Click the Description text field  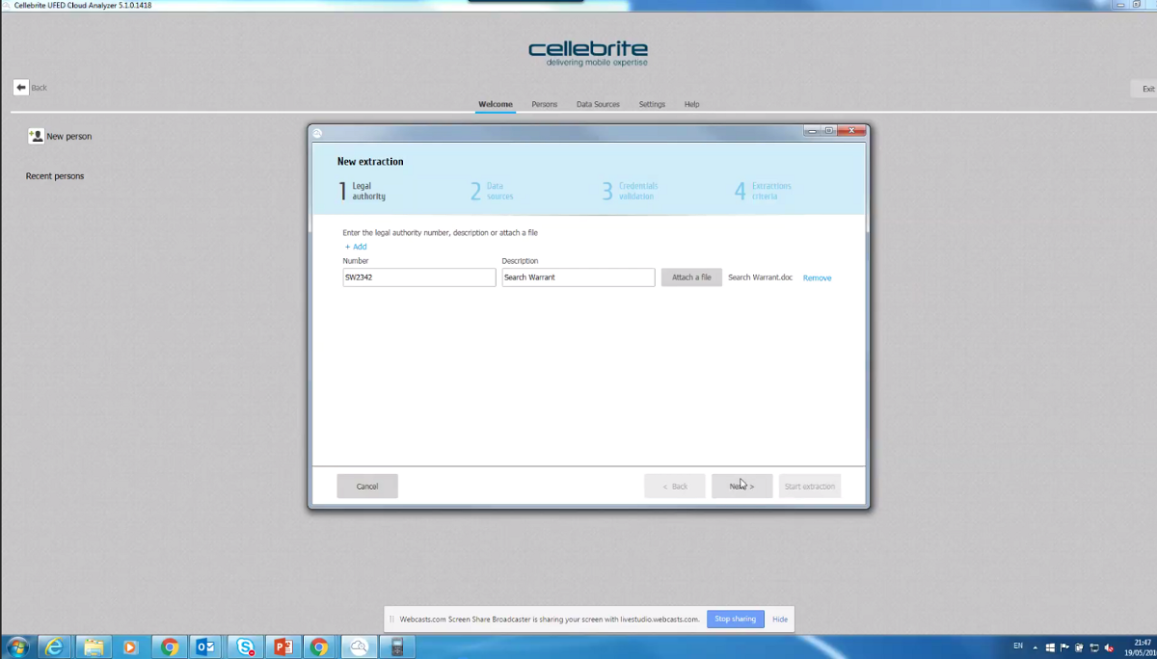tap(578, 277)
